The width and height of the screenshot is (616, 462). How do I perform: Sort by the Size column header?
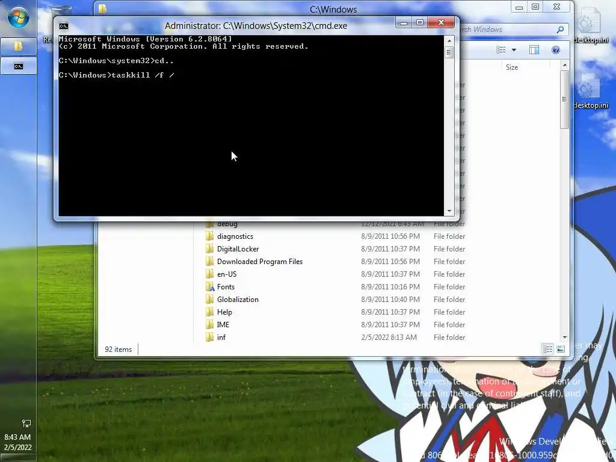(512, 67)
